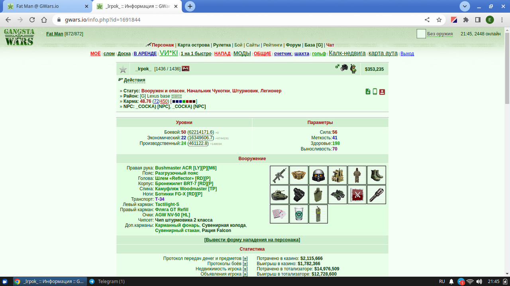Click the RU keyboard layout indicator
Image resolution: width=510 pixels, height=286 pixels.
[442, 281]
